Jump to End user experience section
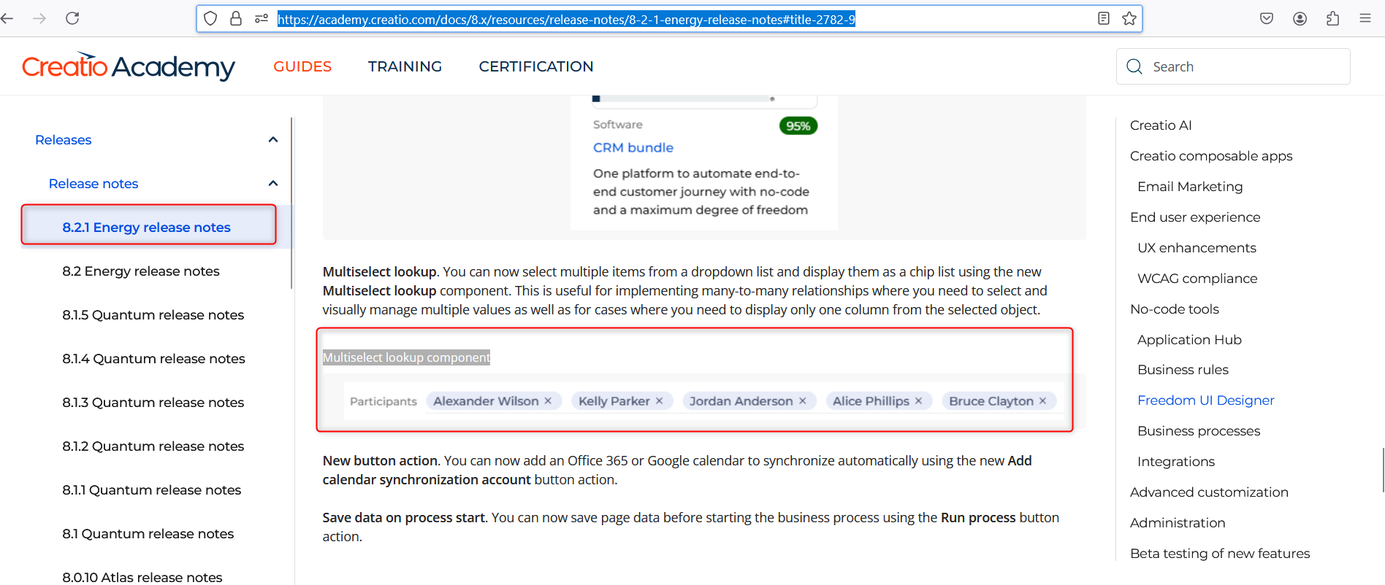 click(x=1195, y=217)
